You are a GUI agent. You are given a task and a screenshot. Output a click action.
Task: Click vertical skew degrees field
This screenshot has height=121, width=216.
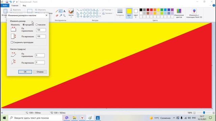(x=40, y=63)
